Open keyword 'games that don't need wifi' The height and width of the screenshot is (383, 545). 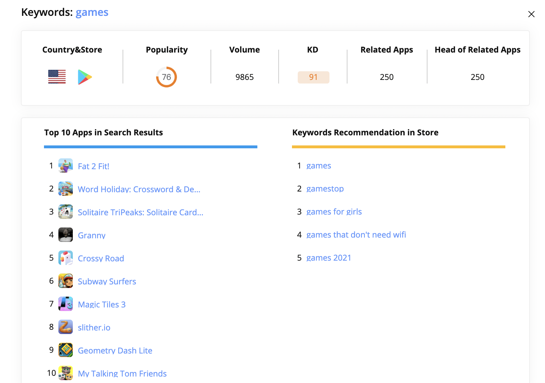356,235
